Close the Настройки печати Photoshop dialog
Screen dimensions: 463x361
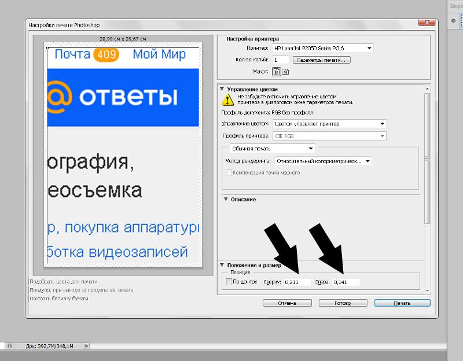click(427, 23)
